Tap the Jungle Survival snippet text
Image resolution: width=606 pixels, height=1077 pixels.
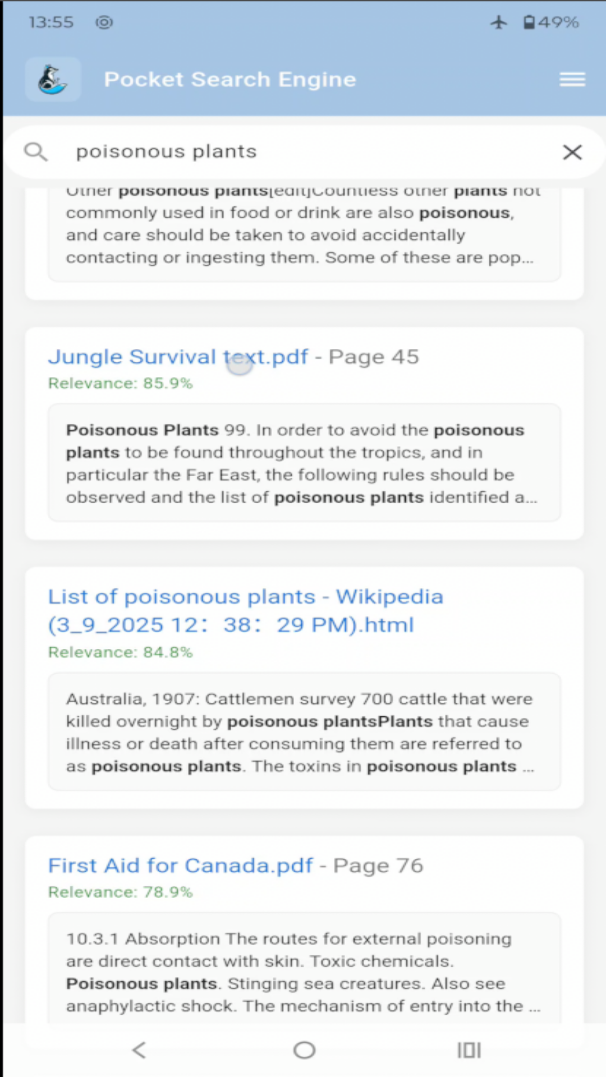304,463
